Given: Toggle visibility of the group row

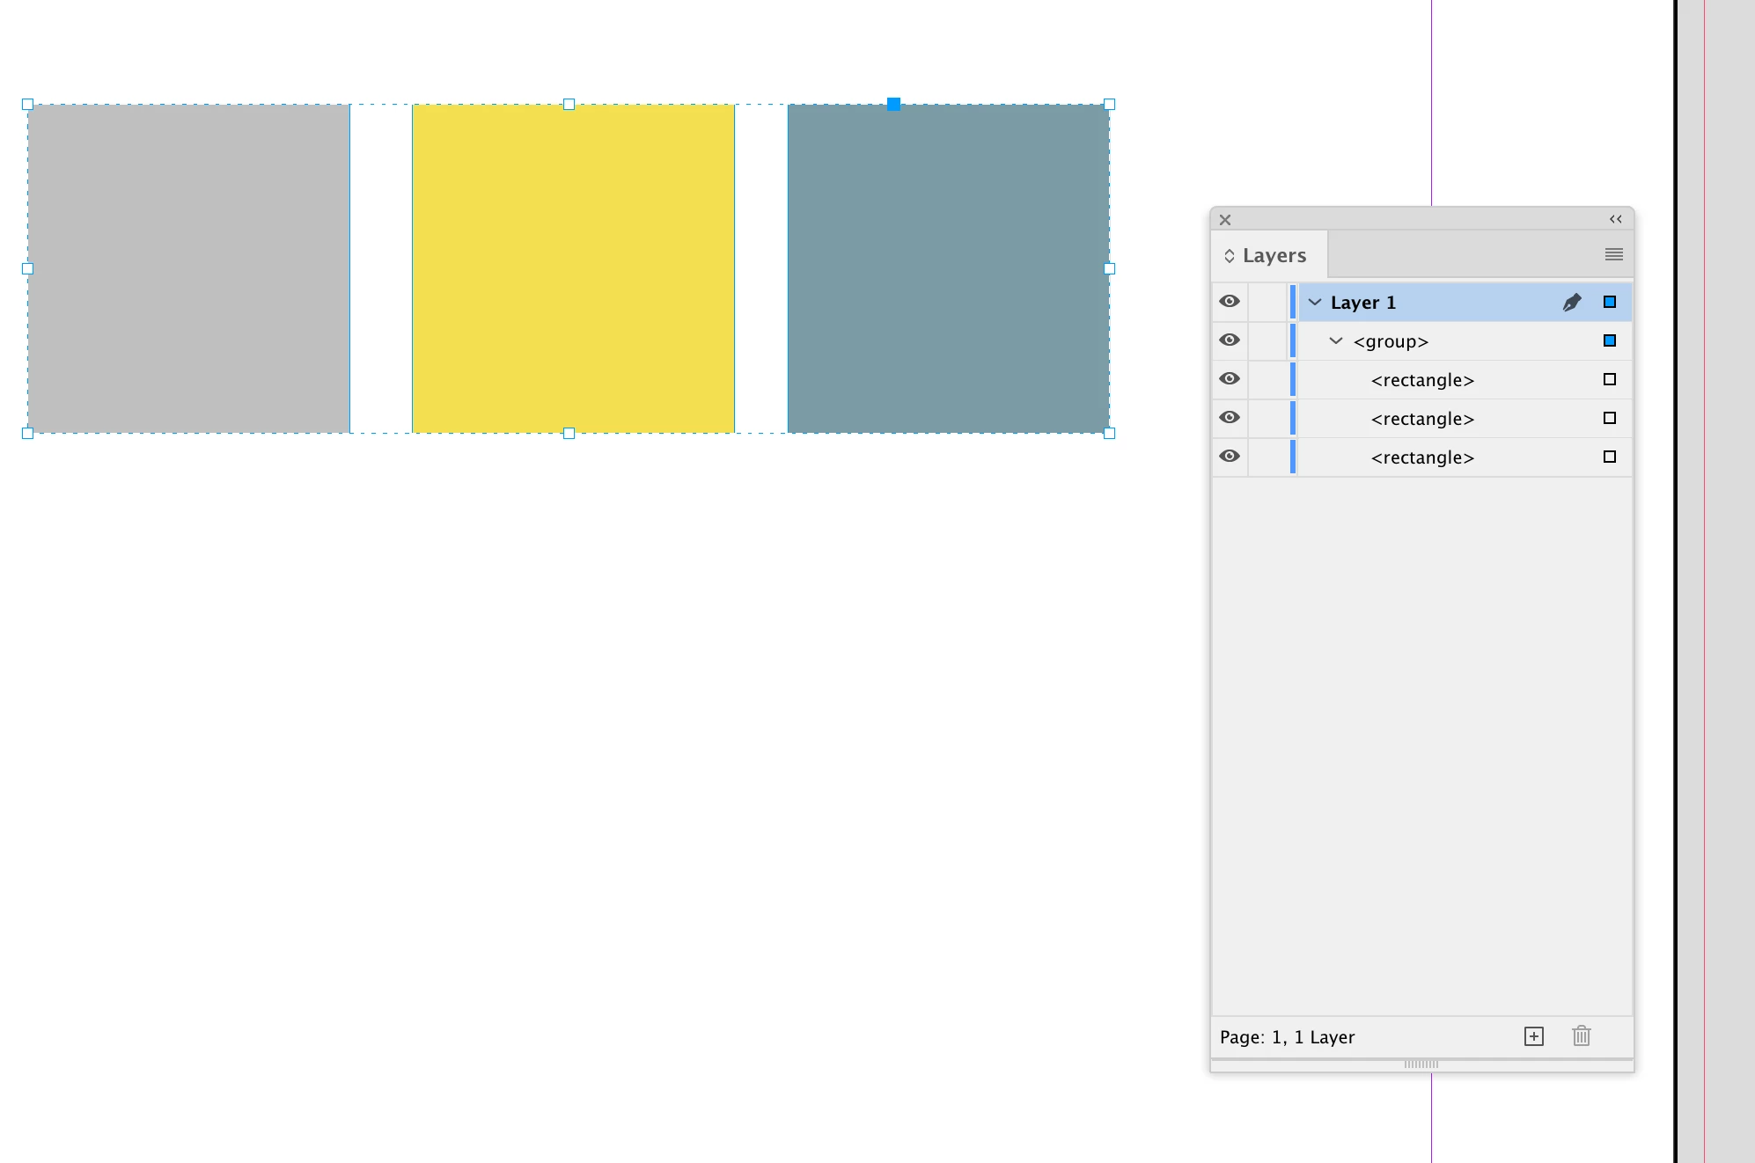Looking at the screenshot, I should [1230, 340].
